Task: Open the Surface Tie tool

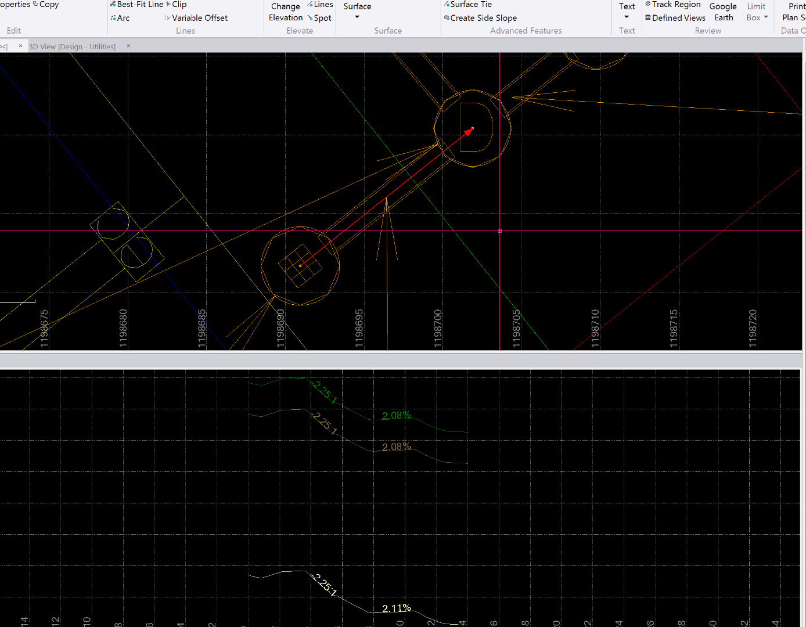Action: [447, 5]
